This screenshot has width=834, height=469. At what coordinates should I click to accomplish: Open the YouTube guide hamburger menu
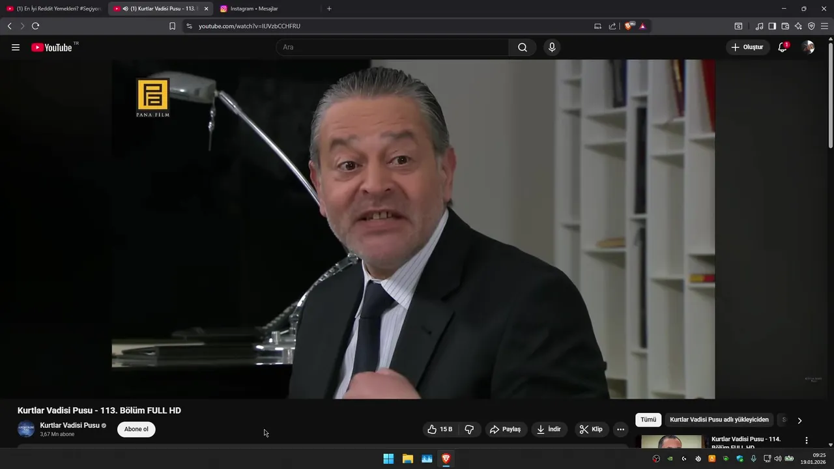pos(16,47)
